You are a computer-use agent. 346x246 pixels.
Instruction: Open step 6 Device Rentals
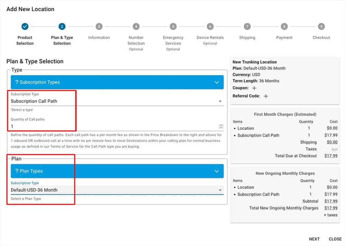[210, 27]
